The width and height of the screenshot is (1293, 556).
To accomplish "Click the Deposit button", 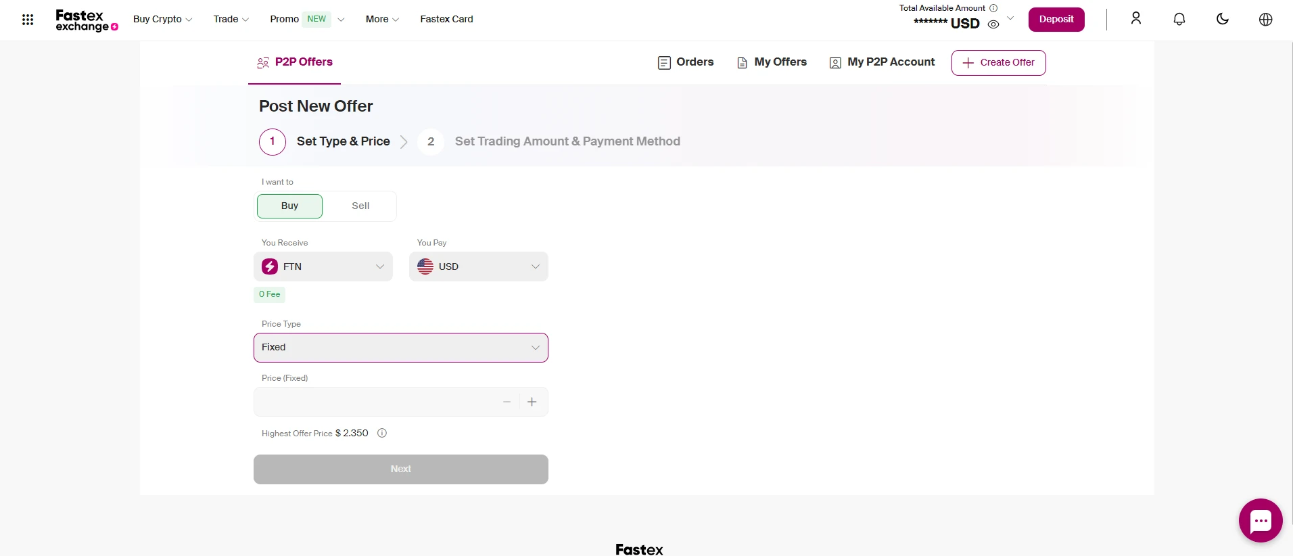I will pos(1056,19).
